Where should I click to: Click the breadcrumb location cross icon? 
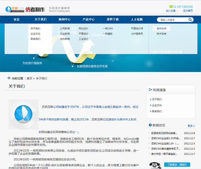coord(8,78)
